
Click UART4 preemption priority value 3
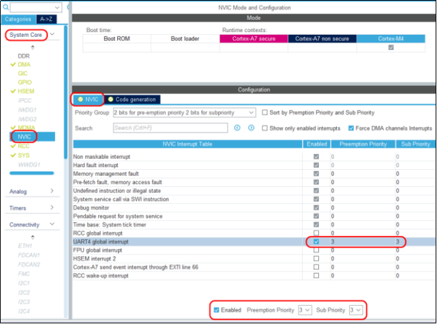tap(333, 241)
